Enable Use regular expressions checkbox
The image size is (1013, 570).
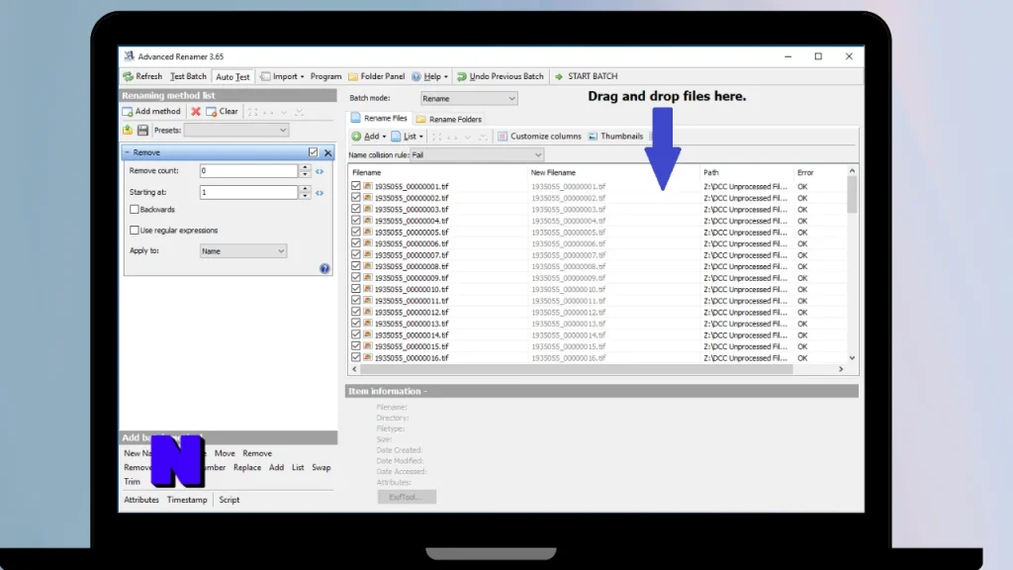coord(135,230)
